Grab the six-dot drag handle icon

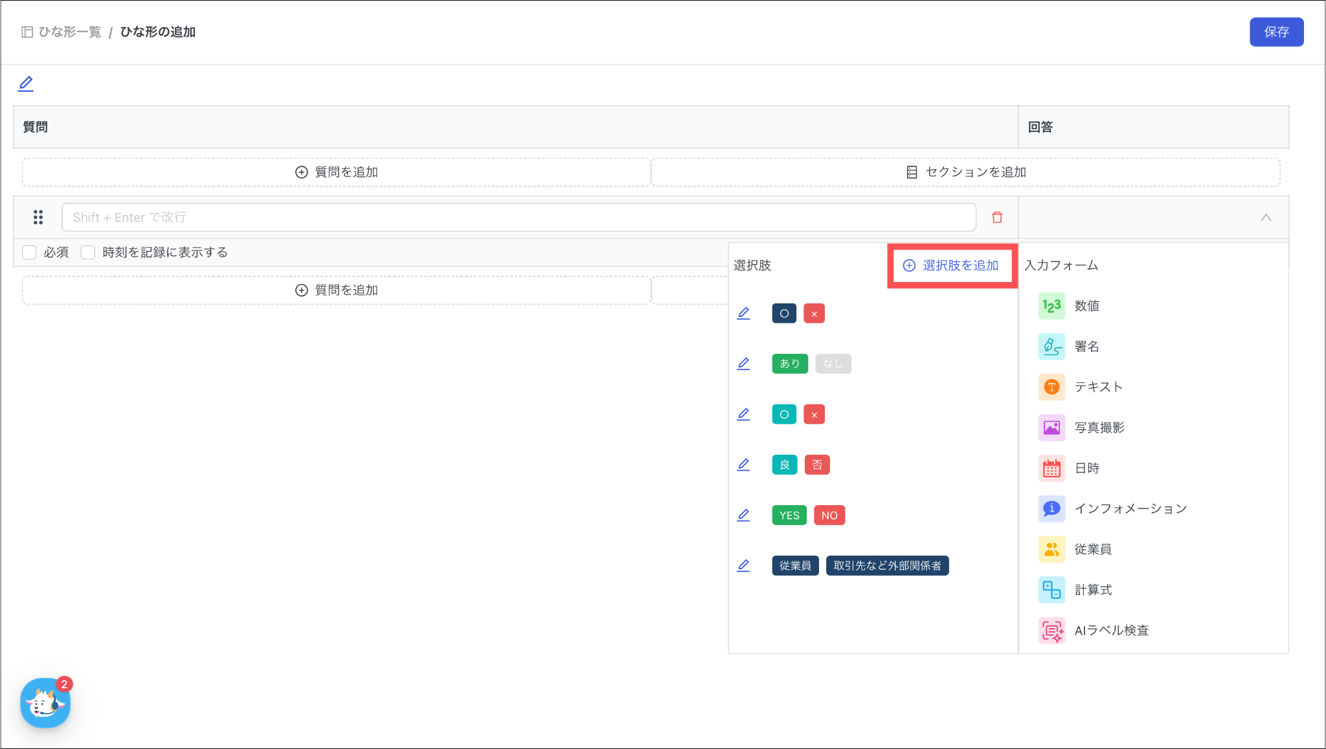coord(38,217)
